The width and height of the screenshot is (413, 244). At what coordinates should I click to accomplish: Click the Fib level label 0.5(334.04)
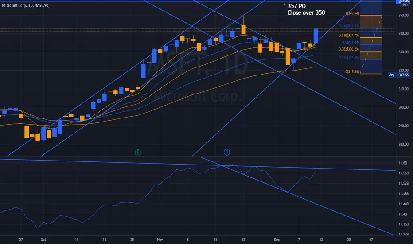[x=351, y=42]
